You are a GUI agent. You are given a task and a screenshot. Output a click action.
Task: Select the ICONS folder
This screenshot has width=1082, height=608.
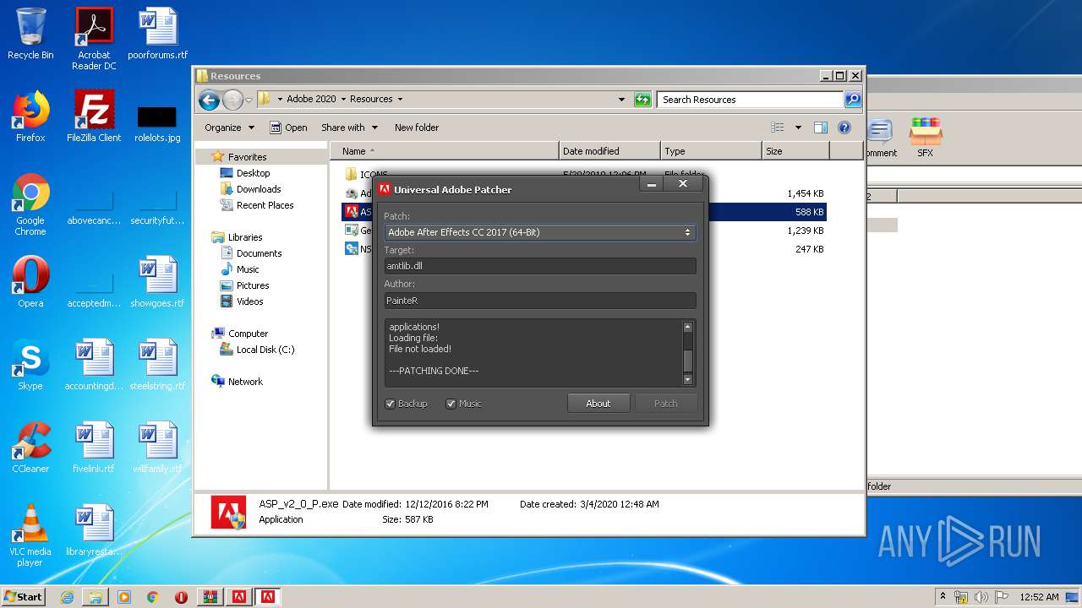pyautogui.click(x=366, y=175)
